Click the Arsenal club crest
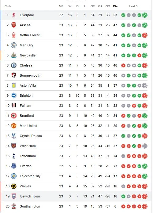 (14, 25)
